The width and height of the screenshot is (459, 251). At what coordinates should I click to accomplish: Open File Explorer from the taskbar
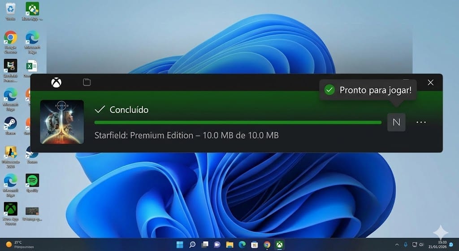tap(229, 244)
